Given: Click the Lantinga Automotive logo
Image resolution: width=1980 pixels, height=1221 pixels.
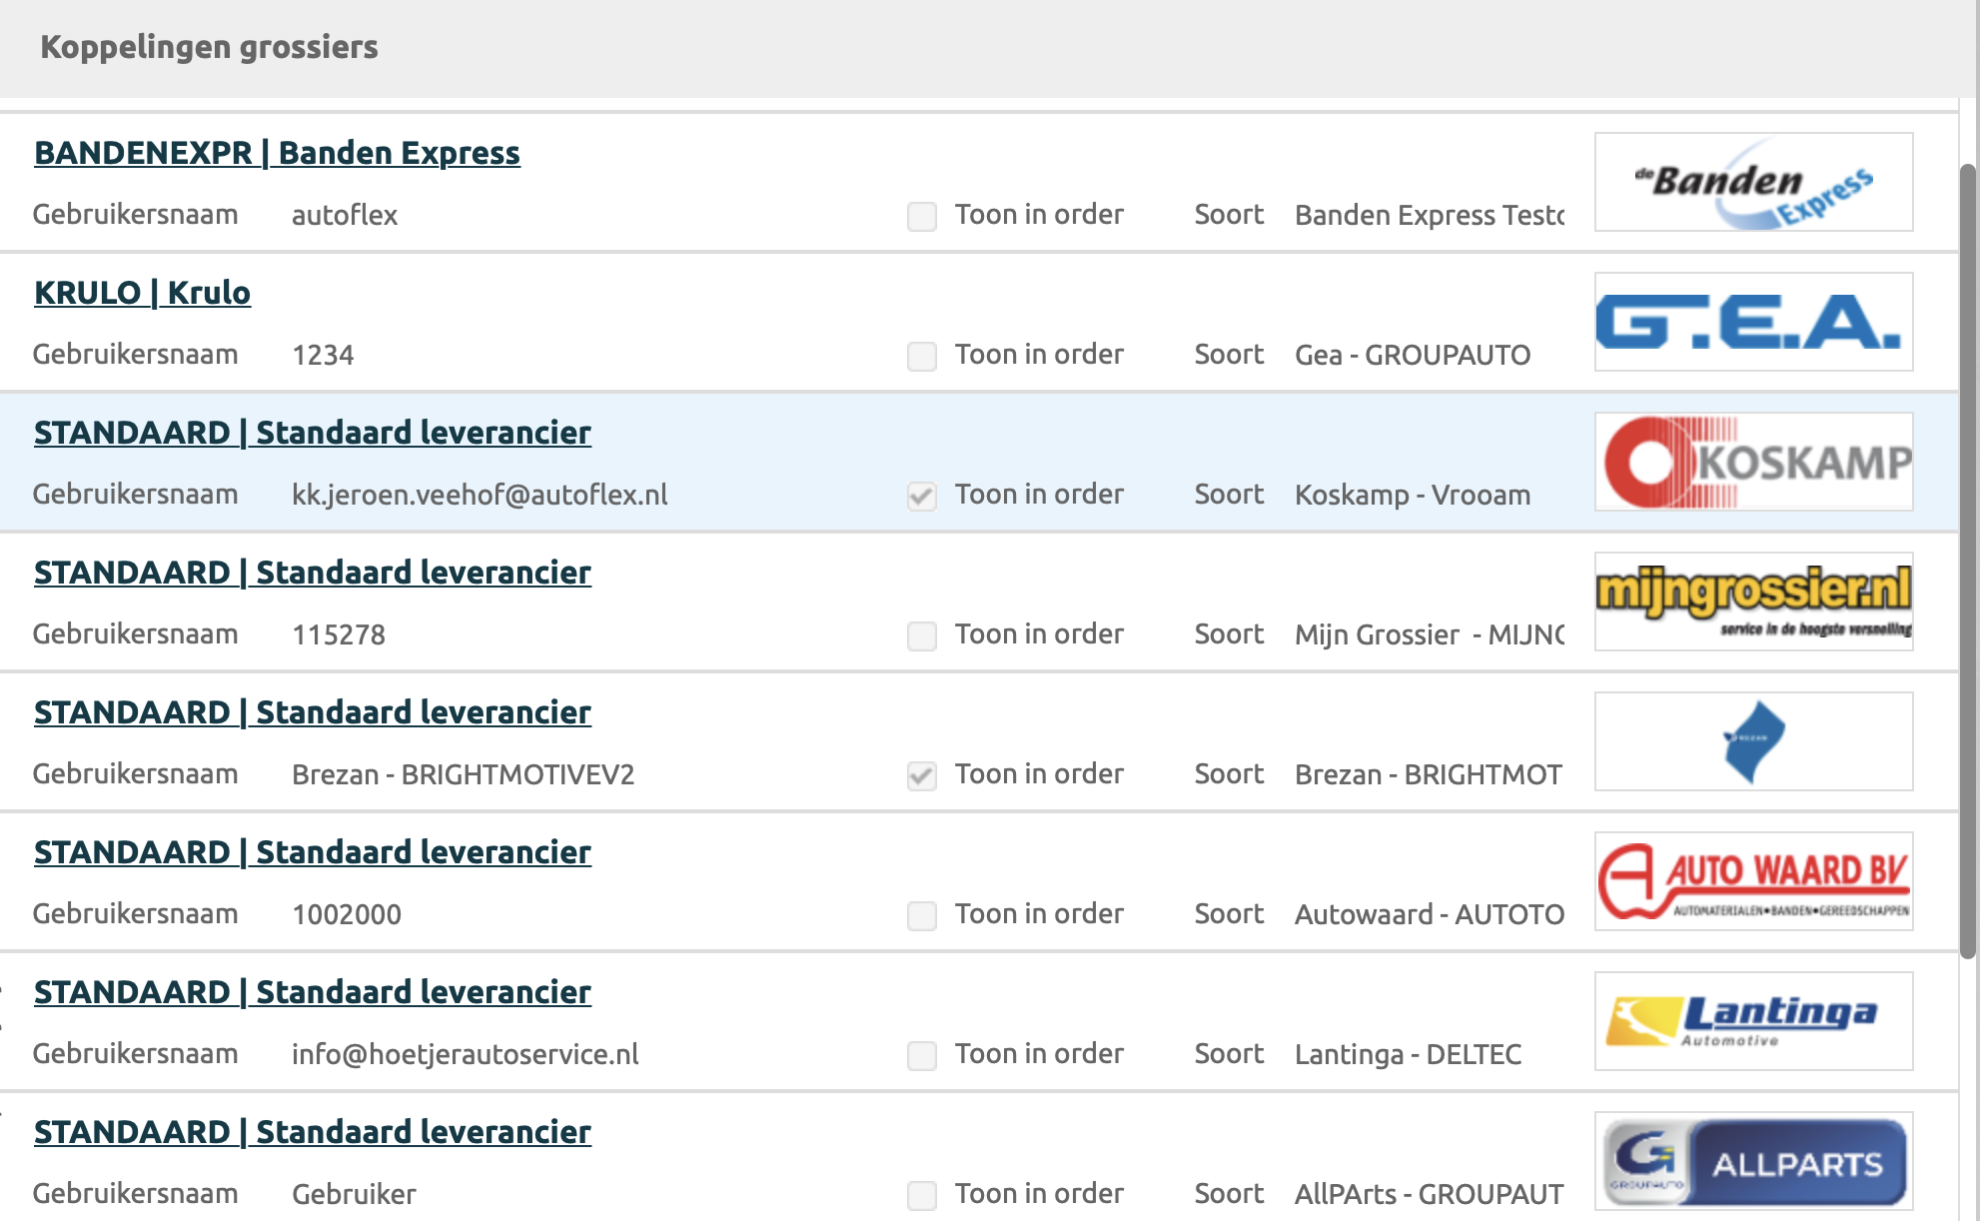Looking at the screenshot, I should pos(1753,1021).
